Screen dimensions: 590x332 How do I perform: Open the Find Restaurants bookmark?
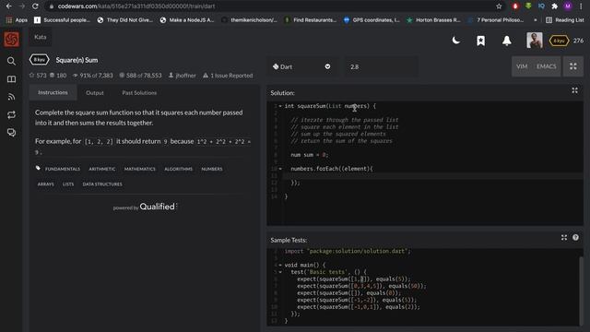(311, 20)
